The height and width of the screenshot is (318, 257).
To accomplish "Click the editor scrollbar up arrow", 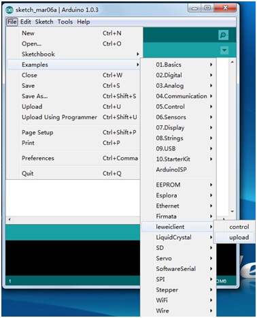I will click(233, 62).
